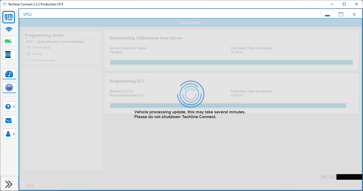This screenshot has width=363, height=191.
Task: Click the user profile icon
Action: tap(8, 134)
